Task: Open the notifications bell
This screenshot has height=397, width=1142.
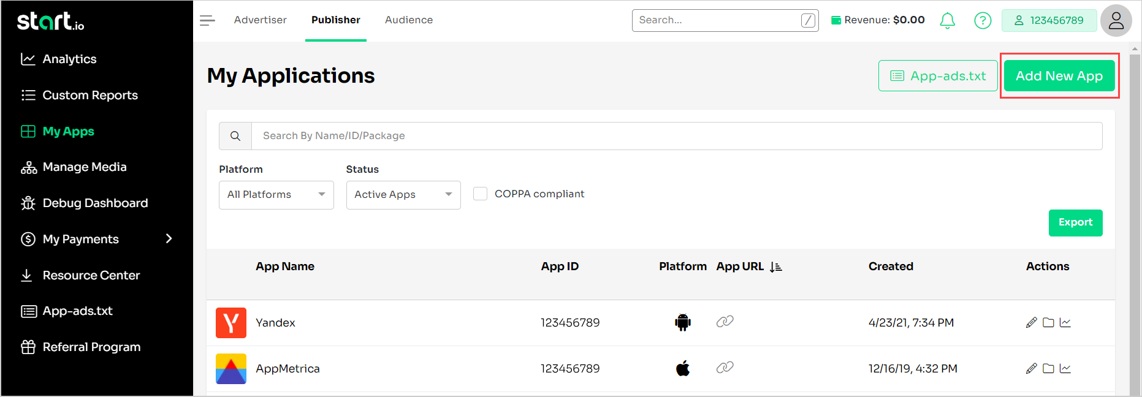Action: click(x=947, y=20)
